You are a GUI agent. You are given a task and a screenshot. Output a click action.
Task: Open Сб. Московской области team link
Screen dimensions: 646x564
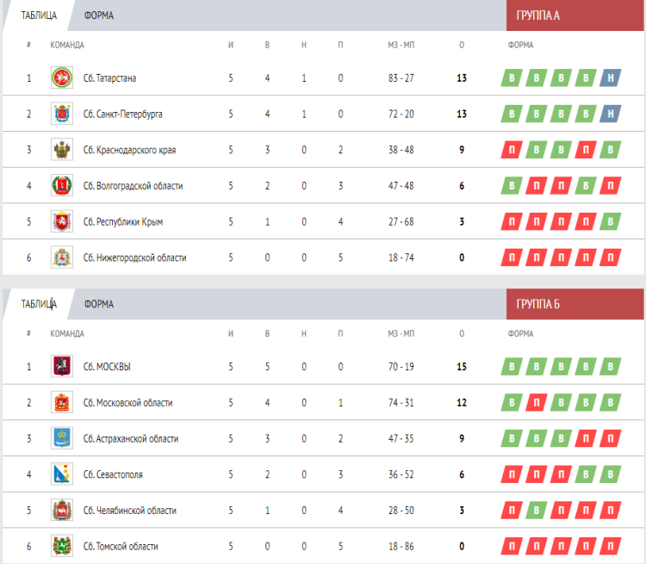click(x=127, y=403)
